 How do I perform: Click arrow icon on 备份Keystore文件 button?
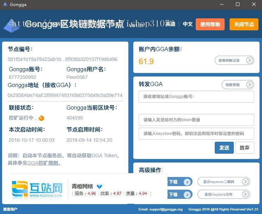[245, 194]
